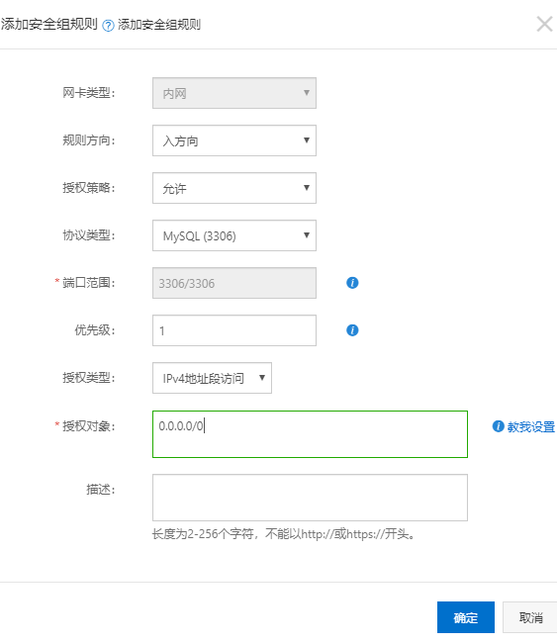Open the 网卡类型 内网 dropdown
Viewport: 557px width, 644px height.
coord(234,93)
